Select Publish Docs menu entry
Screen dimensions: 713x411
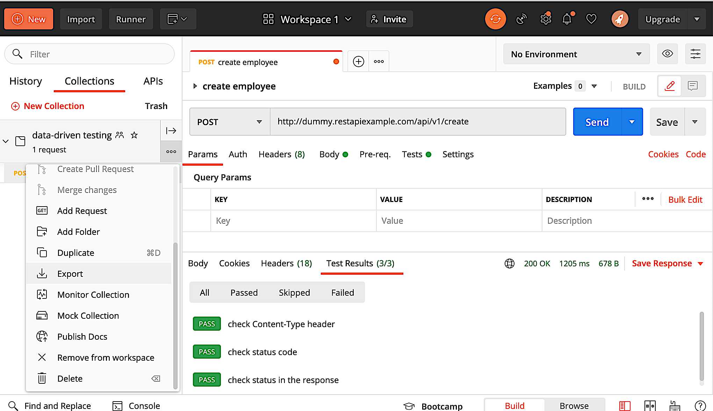click(99, 337)
